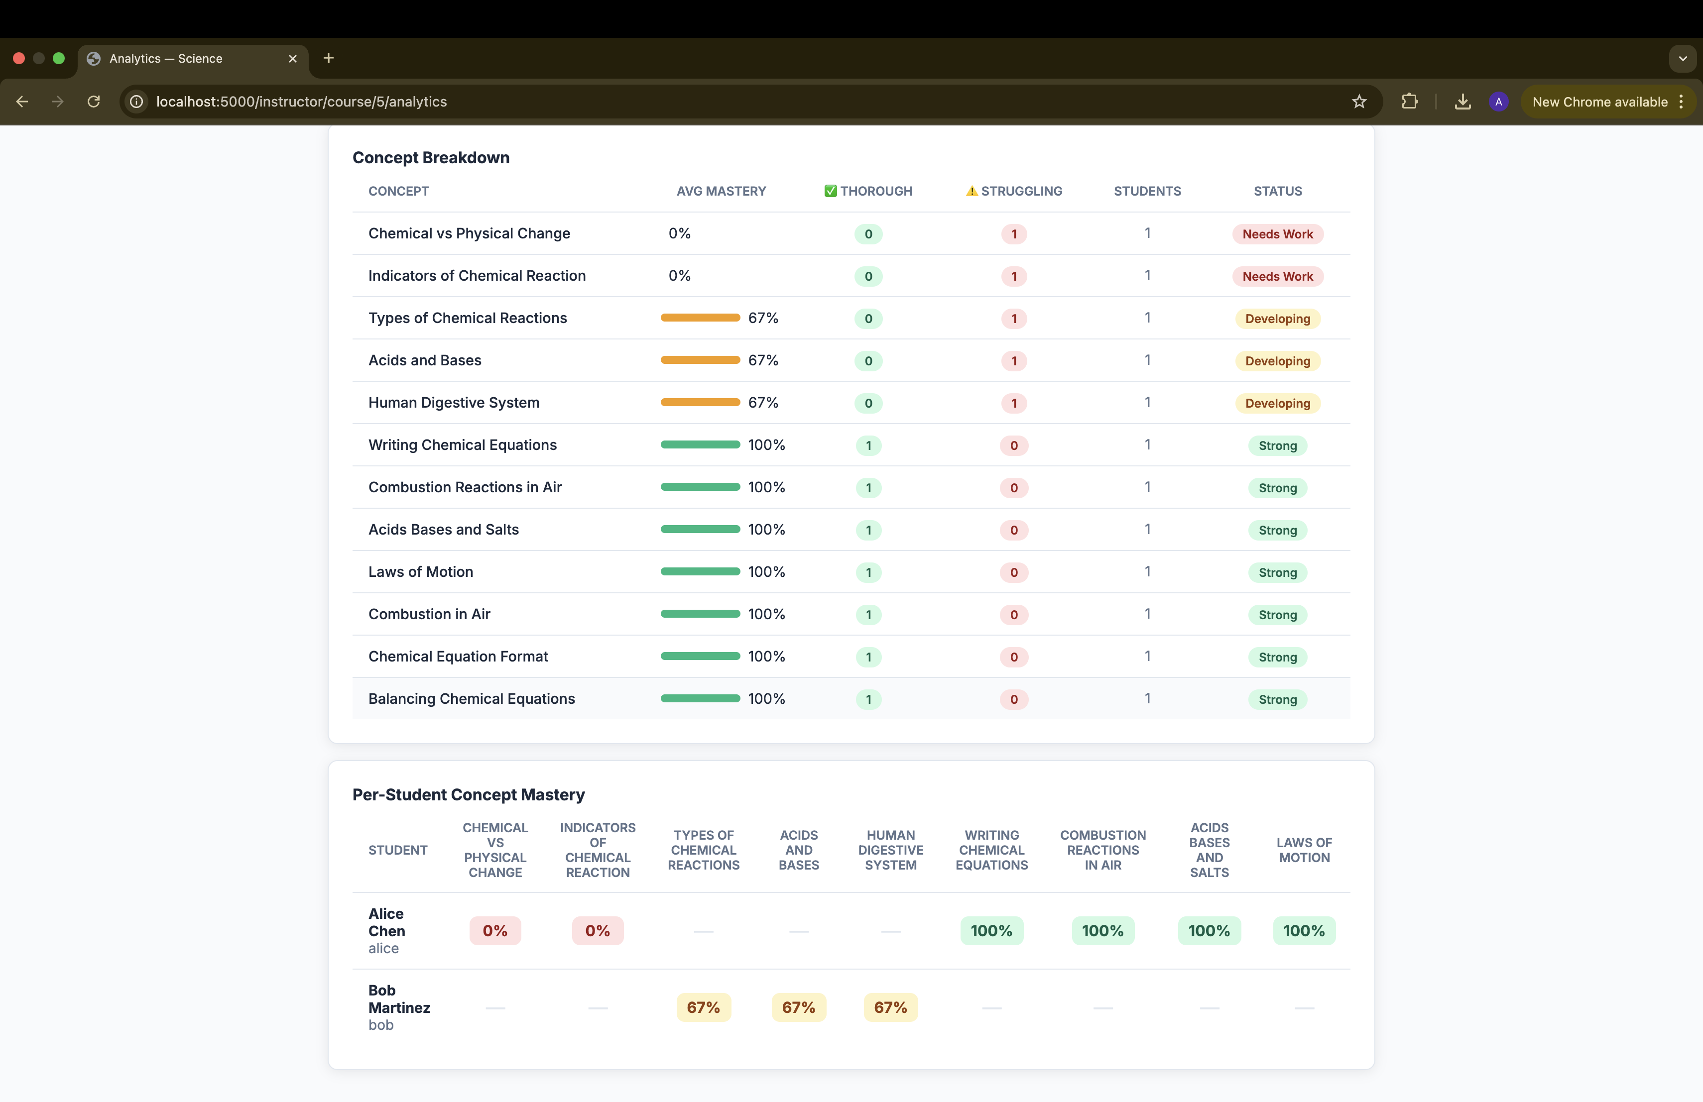
Task: Expand the tab search dropdown chevron
Action: pyautogui.click(x=1682, y=59)
